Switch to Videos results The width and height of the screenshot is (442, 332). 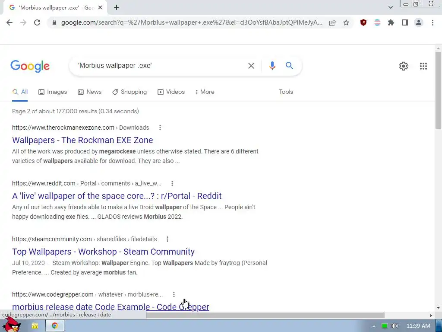click(171, 92)
